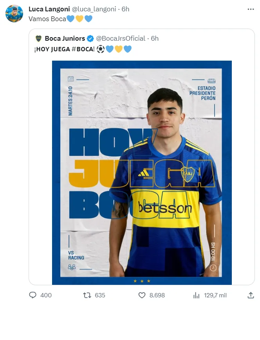Click Luca Langoni's profile avatar
The width and height of the screenshot is (260, 340).
(x=14, y=14)
